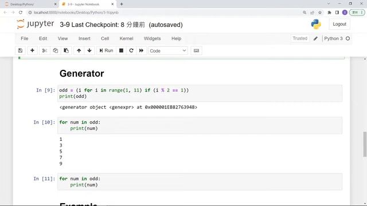The width and height of the screenshot is (367, 206).
Task: Cut selected cells with the scissors icon
Action: tap(45, 50)
